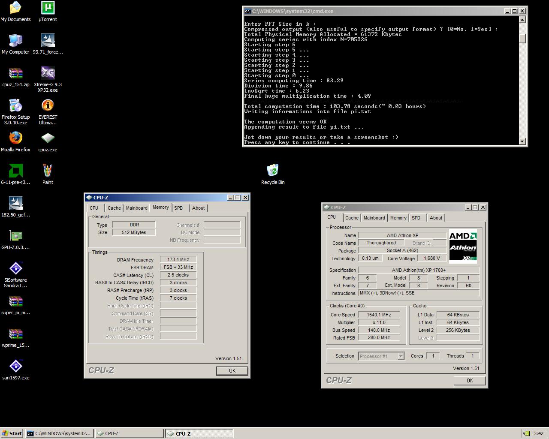This screenshot has height=439, width=549.
Task: Click the Code Name Thoroughbred field
Action: [x=381, y=243]
